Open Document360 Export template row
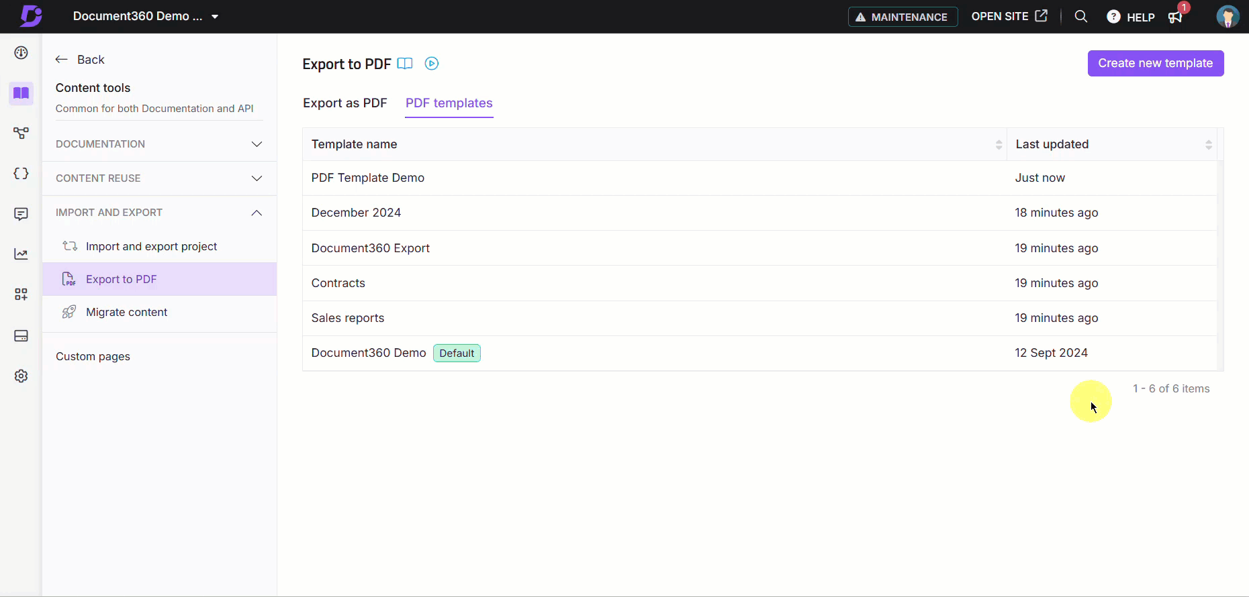 (759, 248)
